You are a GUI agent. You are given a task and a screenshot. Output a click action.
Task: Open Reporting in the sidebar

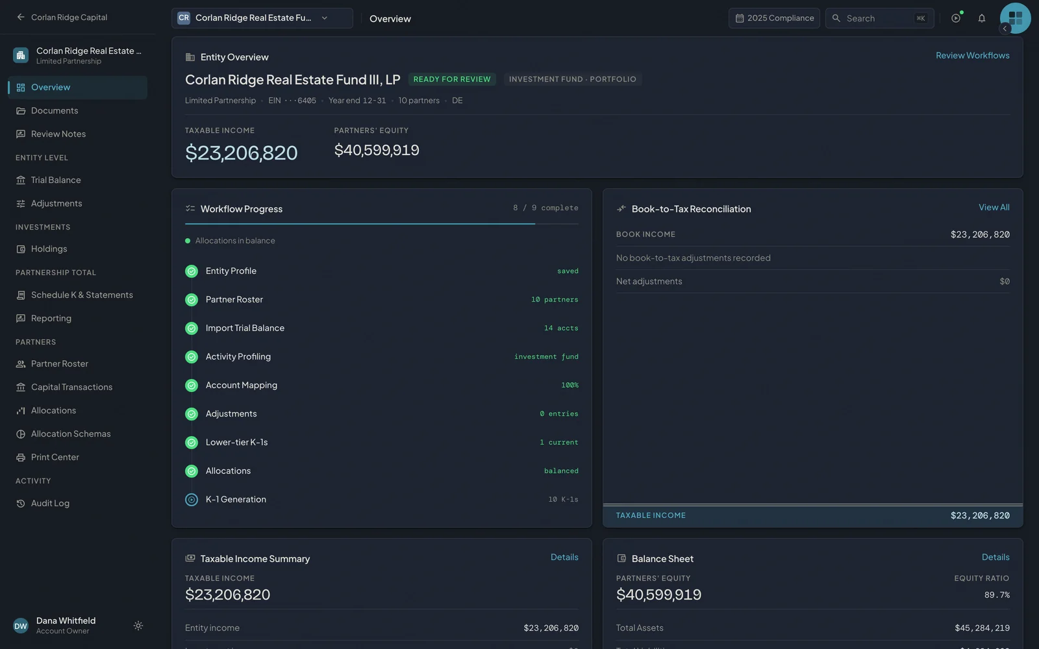[78, 319]
